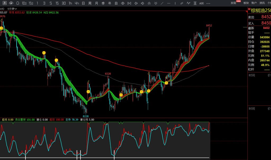Select the parallel channel drawing tool
Screen dimensions: 271x160
(x=182, y=3)
